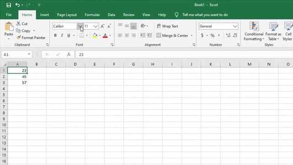Apply Accounting format with the dollar icon
The image size is (293, 165).
[202, 35]
